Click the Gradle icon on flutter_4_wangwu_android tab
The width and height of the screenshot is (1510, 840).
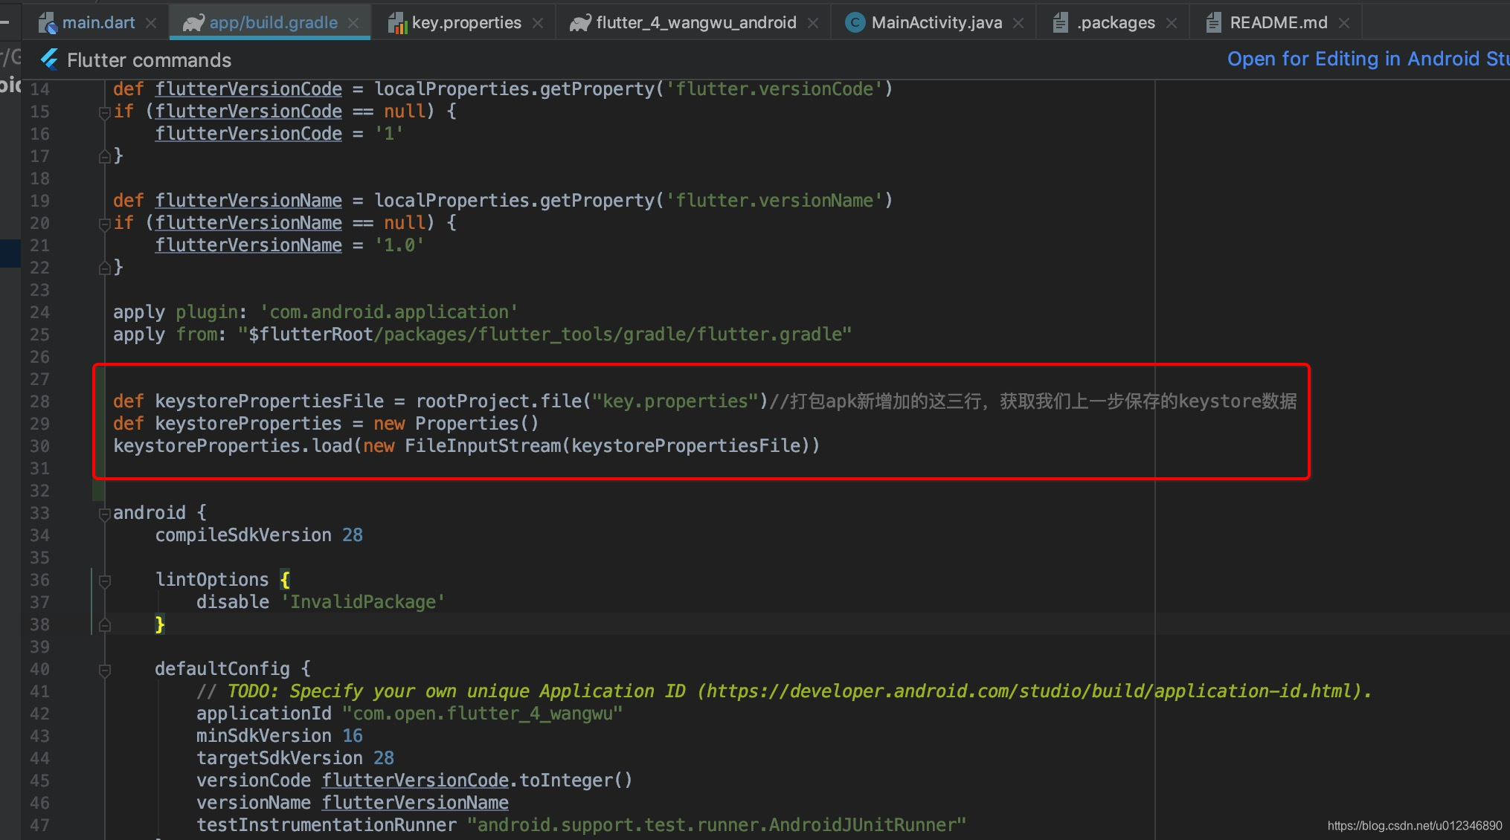click(x=580, y=24)
